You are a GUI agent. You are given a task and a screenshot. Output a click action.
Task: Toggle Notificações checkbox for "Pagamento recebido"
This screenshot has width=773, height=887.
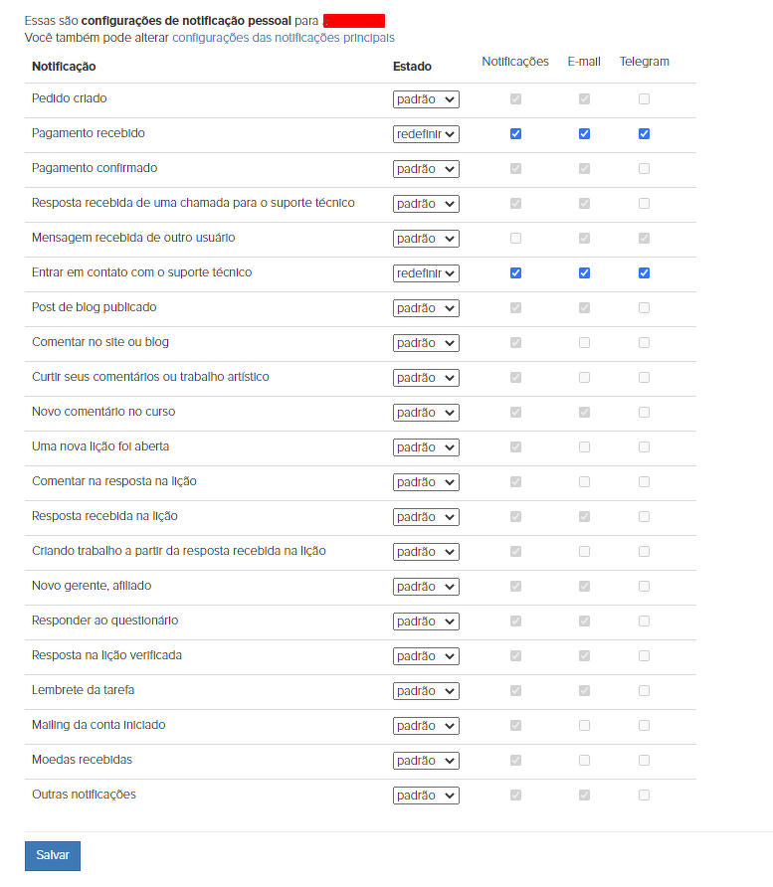[515, 134]
